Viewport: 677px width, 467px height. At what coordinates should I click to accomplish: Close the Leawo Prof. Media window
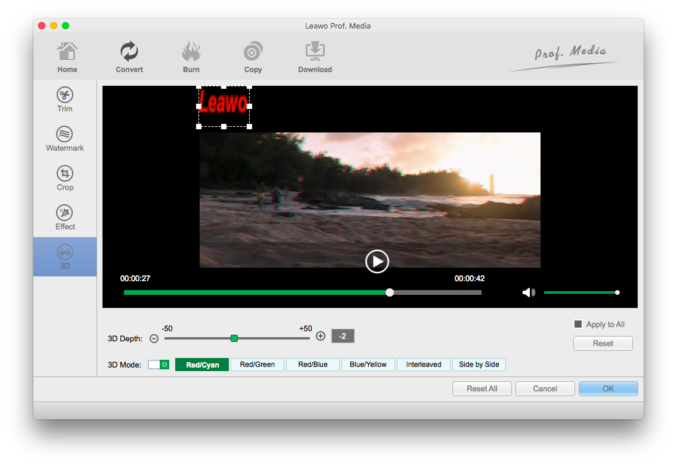point(42,26)
